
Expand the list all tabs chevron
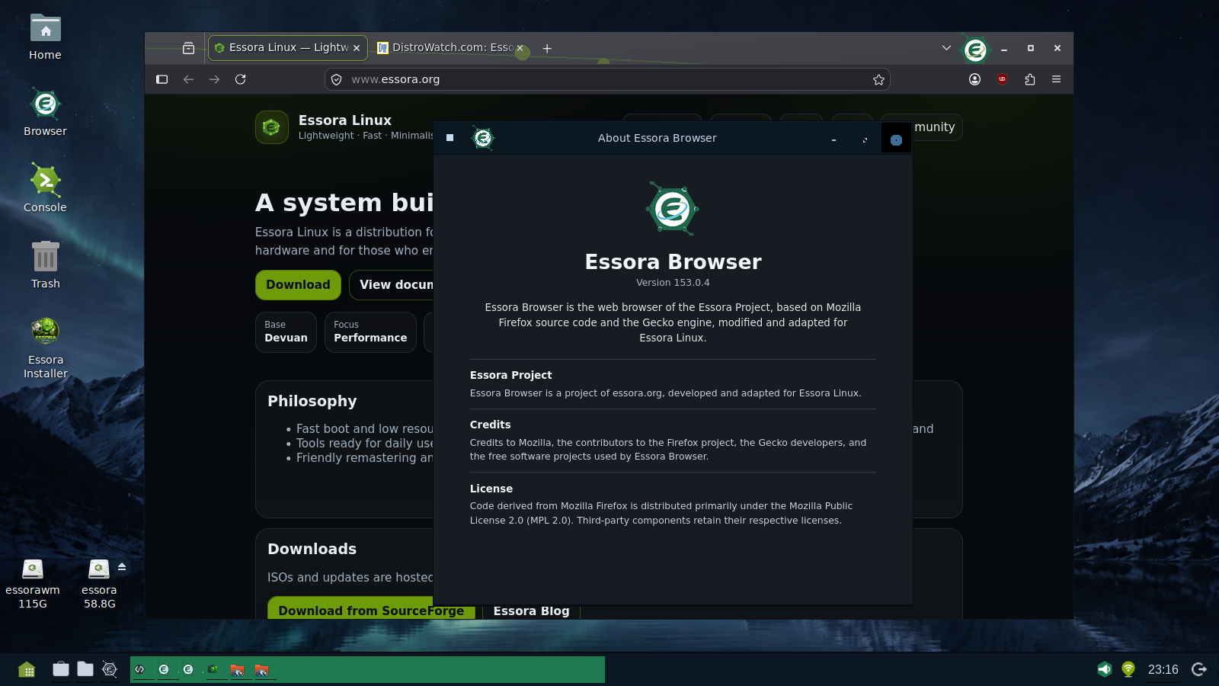tap(946, 47)
